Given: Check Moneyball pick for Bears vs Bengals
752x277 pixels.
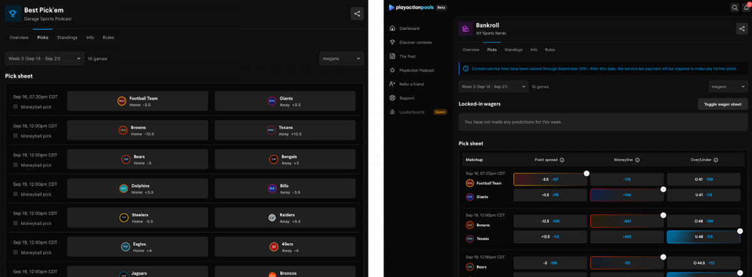Looking at the screenshot, I should point(16,165).
